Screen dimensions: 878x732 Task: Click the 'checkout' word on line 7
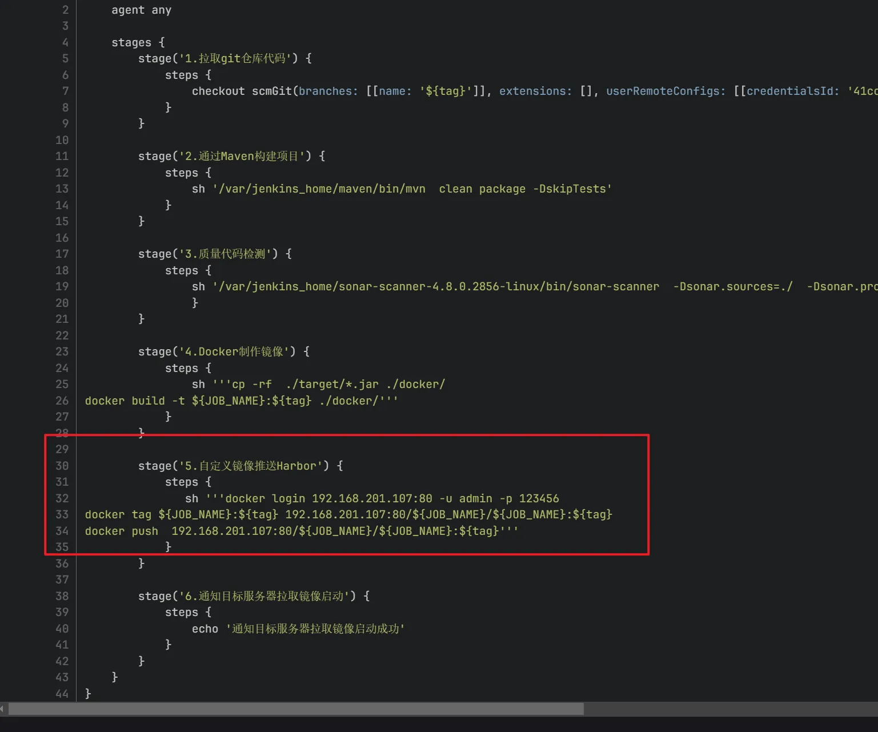pyautogui.click(x=218, y=91)
